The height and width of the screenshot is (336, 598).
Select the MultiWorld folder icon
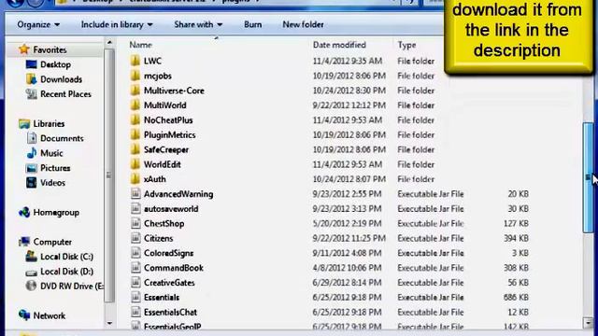[135, 105]
